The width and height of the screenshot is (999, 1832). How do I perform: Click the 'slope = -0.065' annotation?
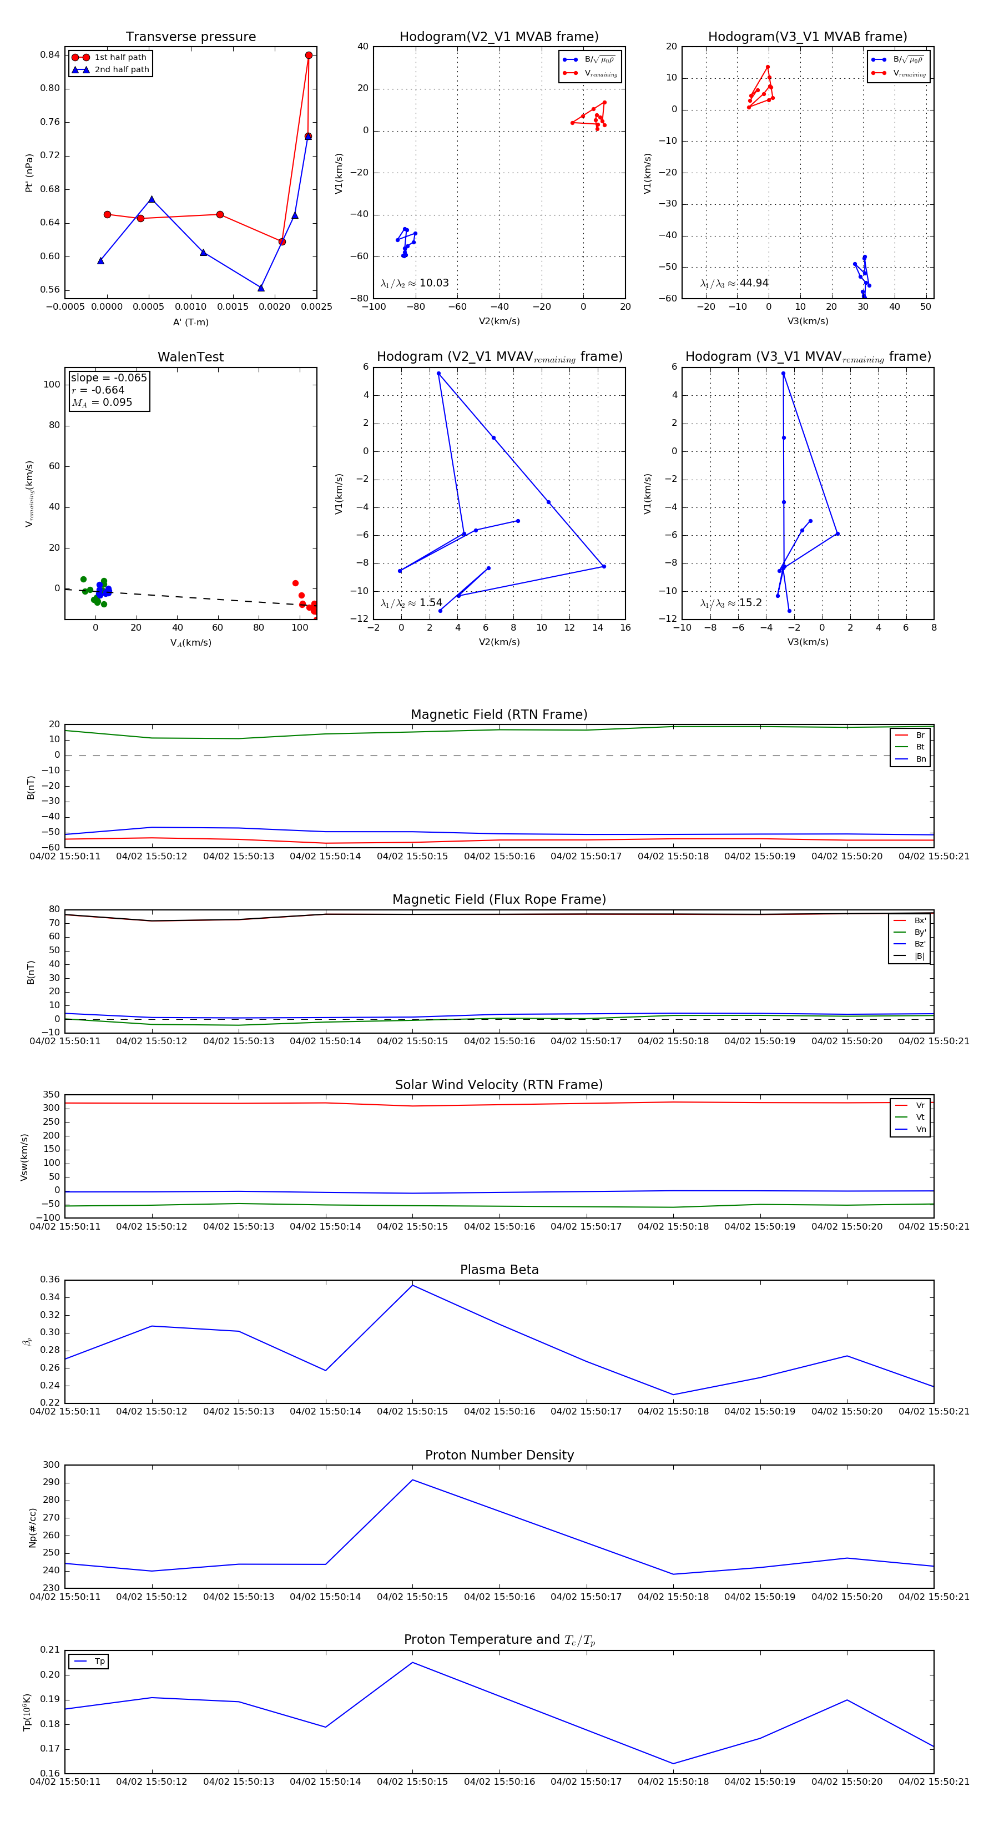click(x=109, y=378)
